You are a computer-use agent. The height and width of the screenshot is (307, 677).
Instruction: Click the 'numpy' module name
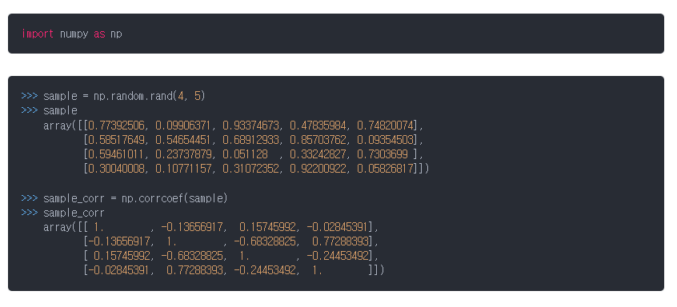(74, 34)
